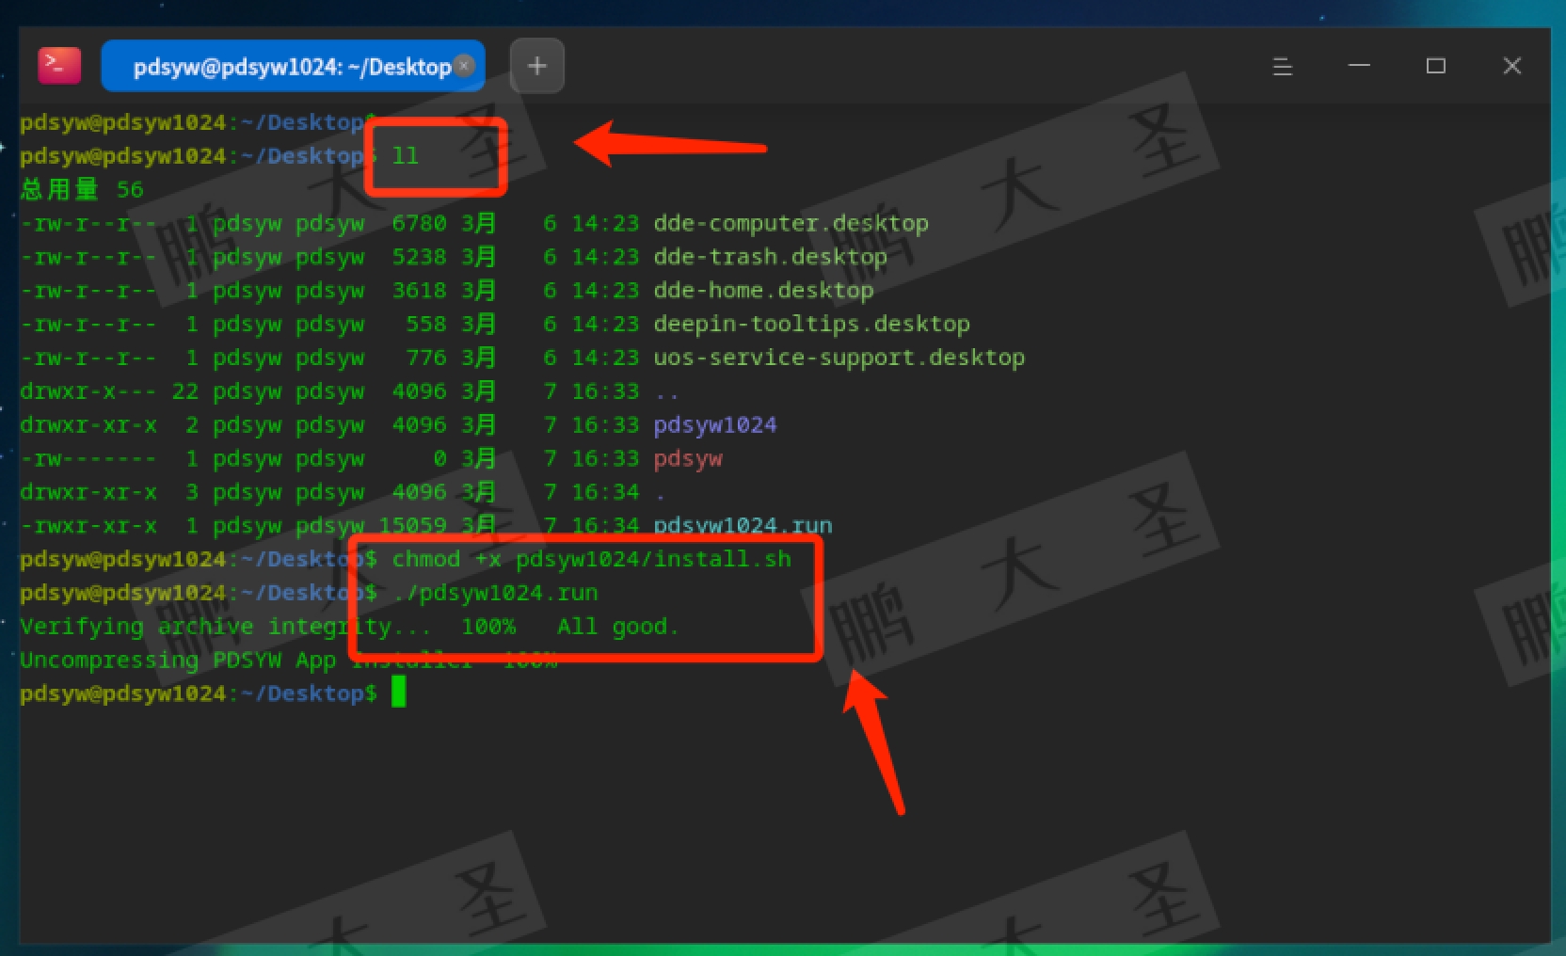
Task: Maximize the terminal window
Action: coord(1435,66)
